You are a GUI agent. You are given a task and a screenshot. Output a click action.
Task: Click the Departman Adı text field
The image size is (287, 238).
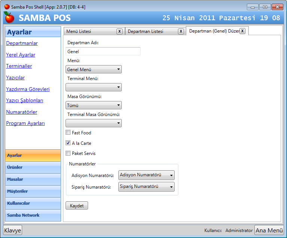click(x=103, y=52)
